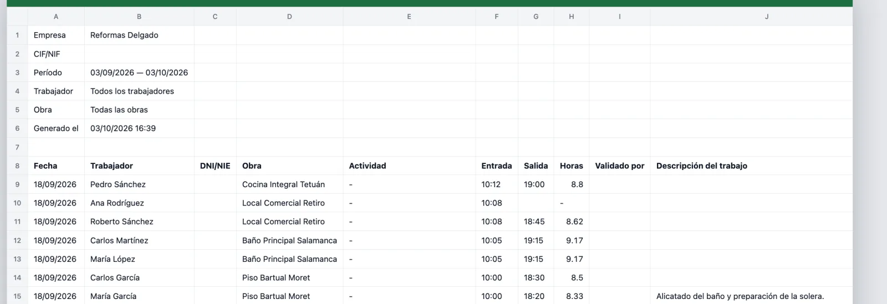
Task: Click Carlos García's 'Piso Bartual Moret' cell
Action: [289, 277]
